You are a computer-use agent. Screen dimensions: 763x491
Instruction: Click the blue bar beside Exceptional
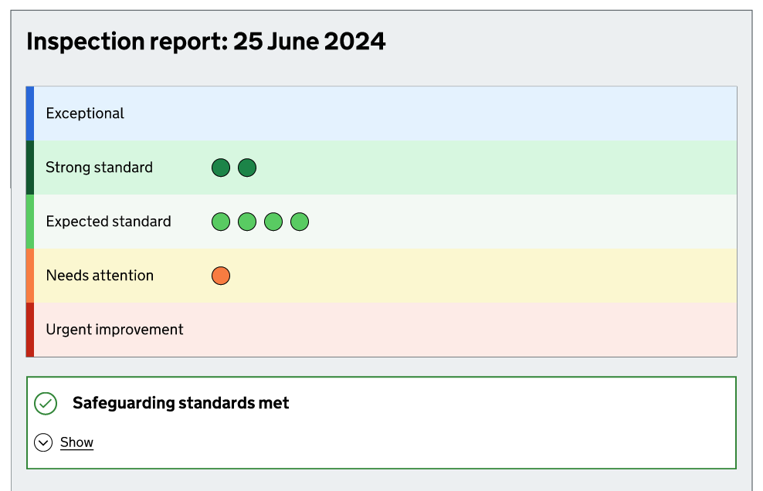pos(30,113)
